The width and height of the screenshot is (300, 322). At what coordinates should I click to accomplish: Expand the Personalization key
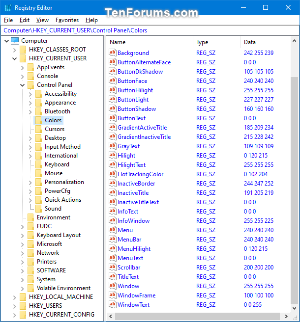coord(30,183)
